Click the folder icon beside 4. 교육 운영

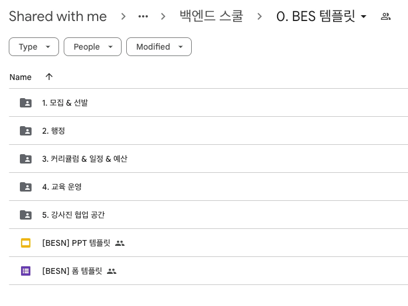pyautogui.click(x=26, y=187)
